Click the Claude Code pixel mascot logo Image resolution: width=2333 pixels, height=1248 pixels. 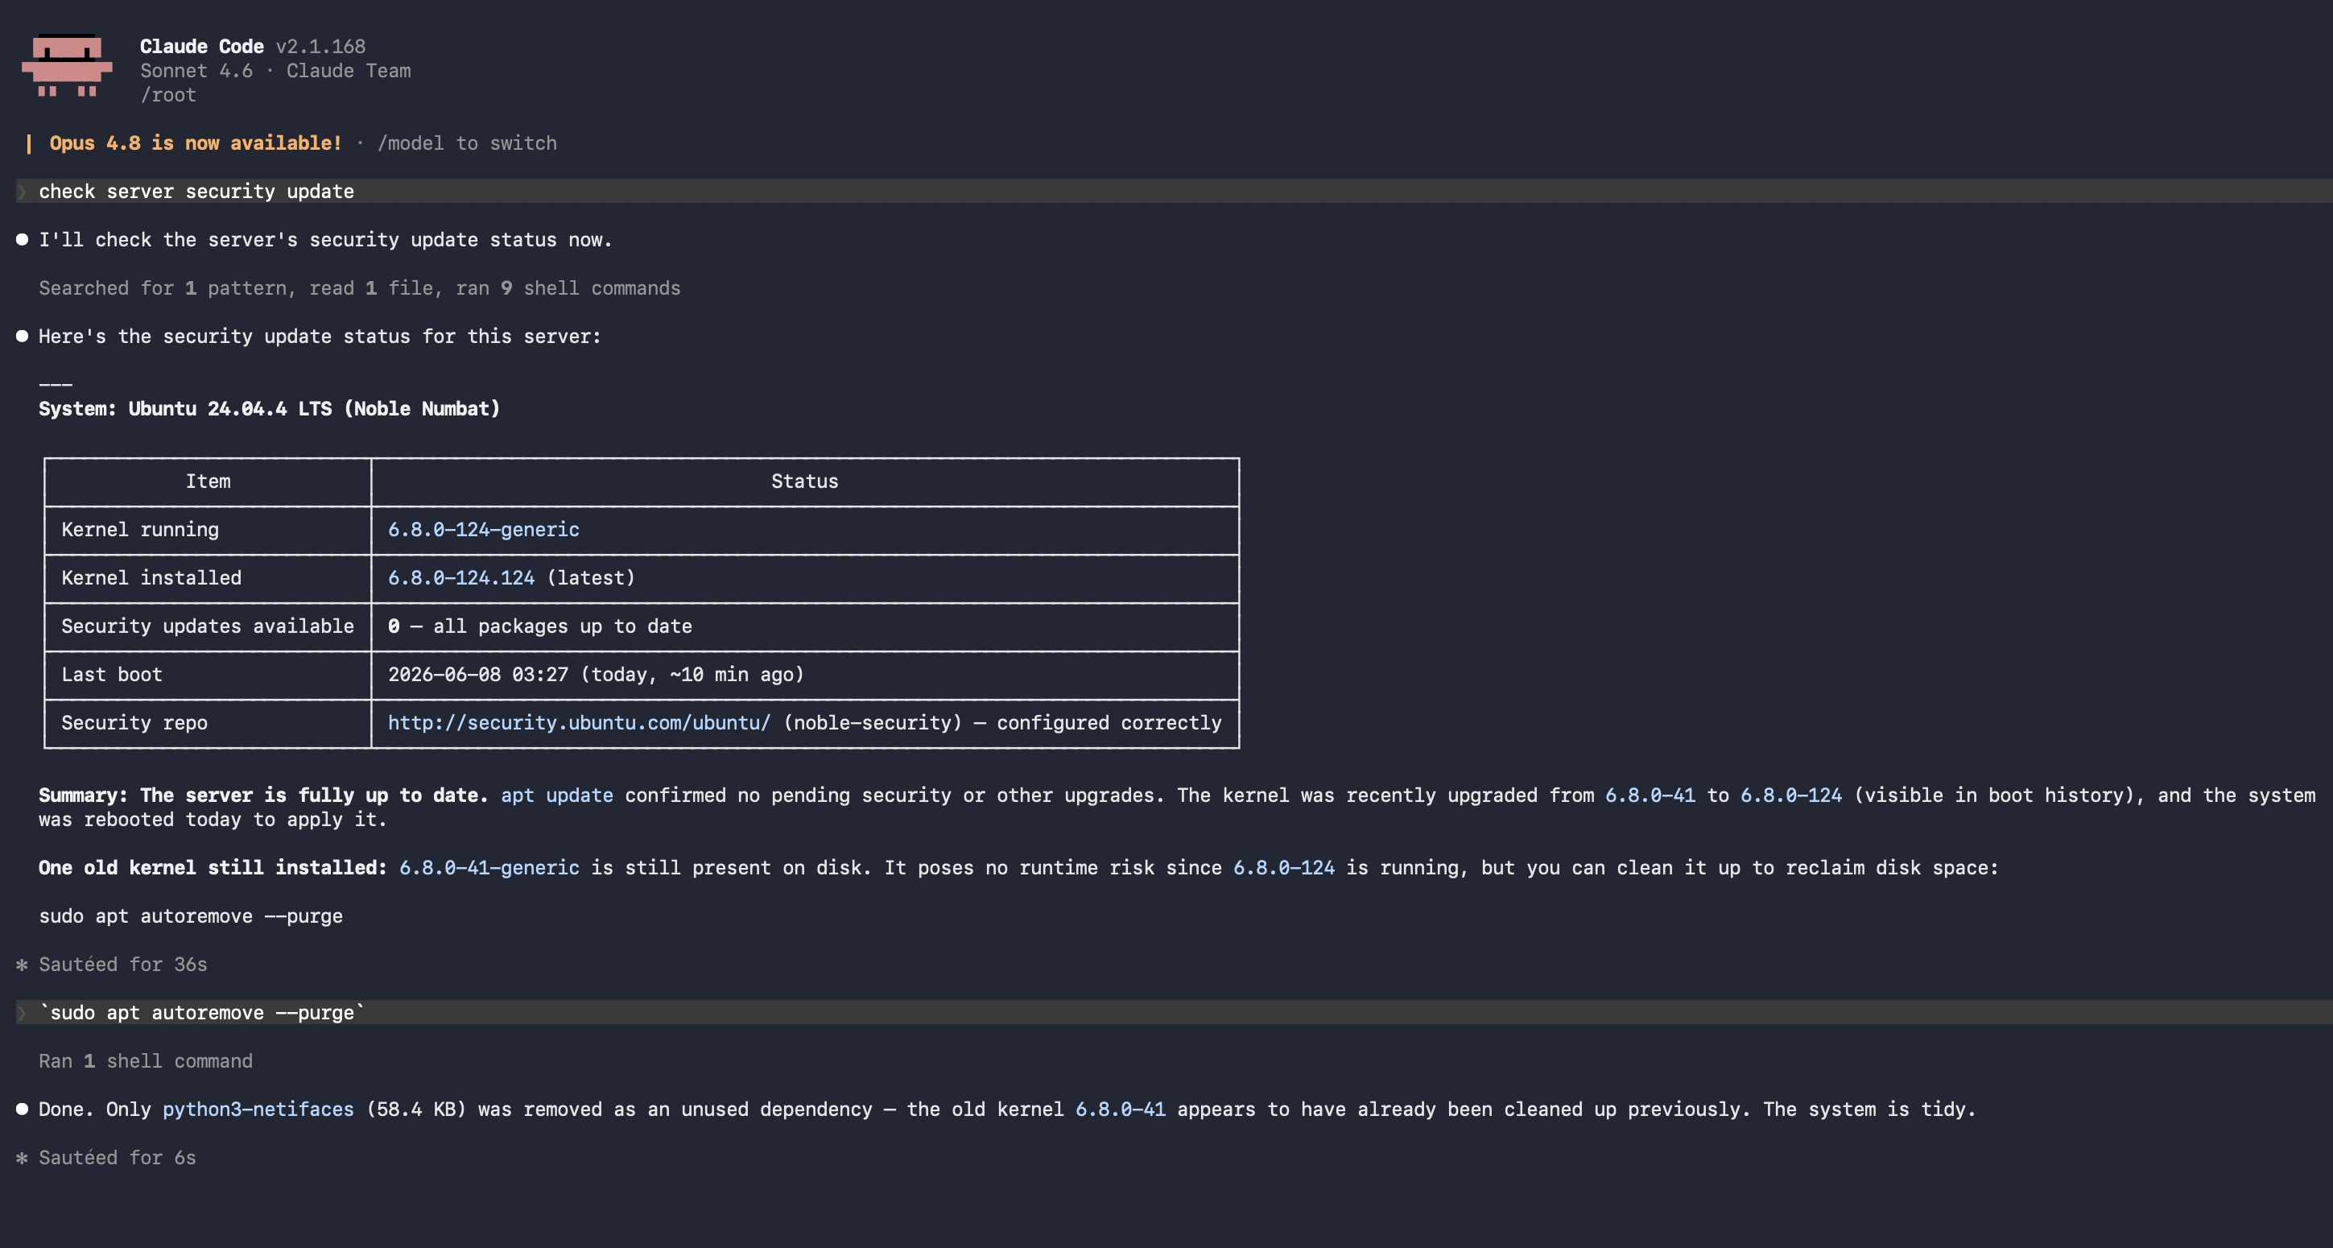[67, 65]
